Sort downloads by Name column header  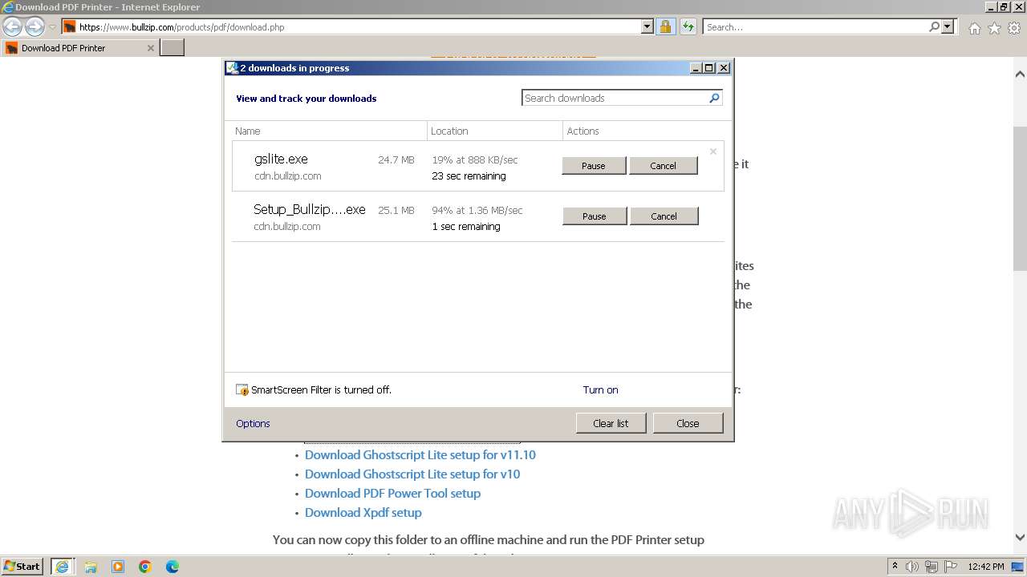coord(329,131)
